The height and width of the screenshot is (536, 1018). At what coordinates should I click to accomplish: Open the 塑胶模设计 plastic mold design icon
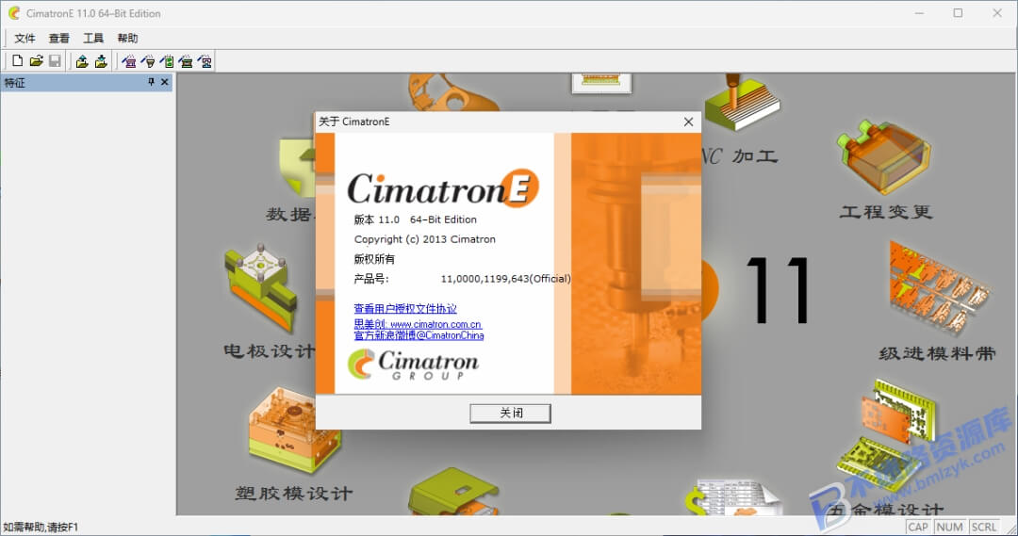tap(294, 431)
